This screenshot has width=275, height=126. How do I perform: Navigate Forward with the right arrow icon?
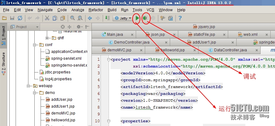coord(98,18)
